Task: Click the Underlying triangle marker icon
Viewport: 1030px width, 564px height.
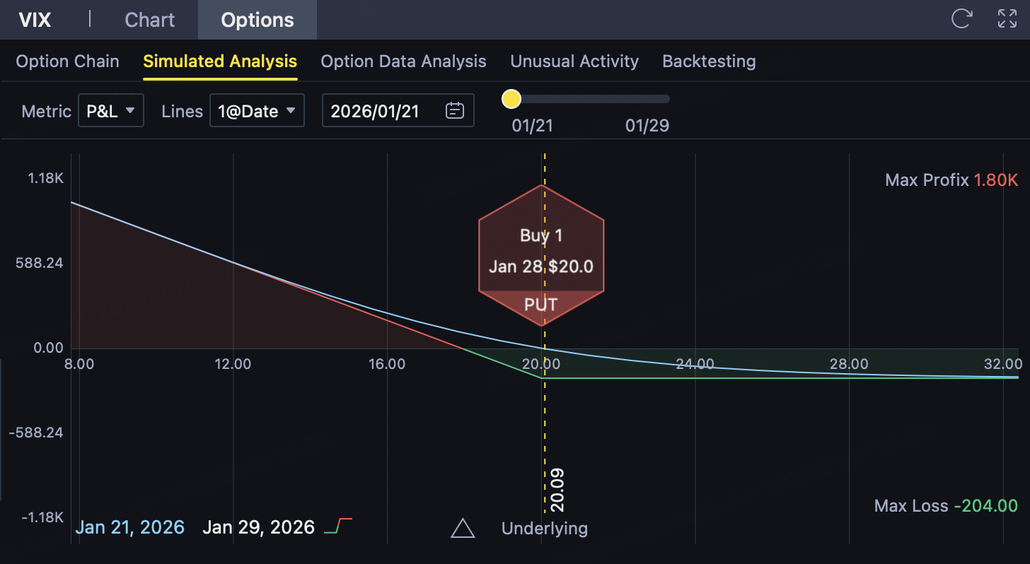Action: tap(463, 528)
